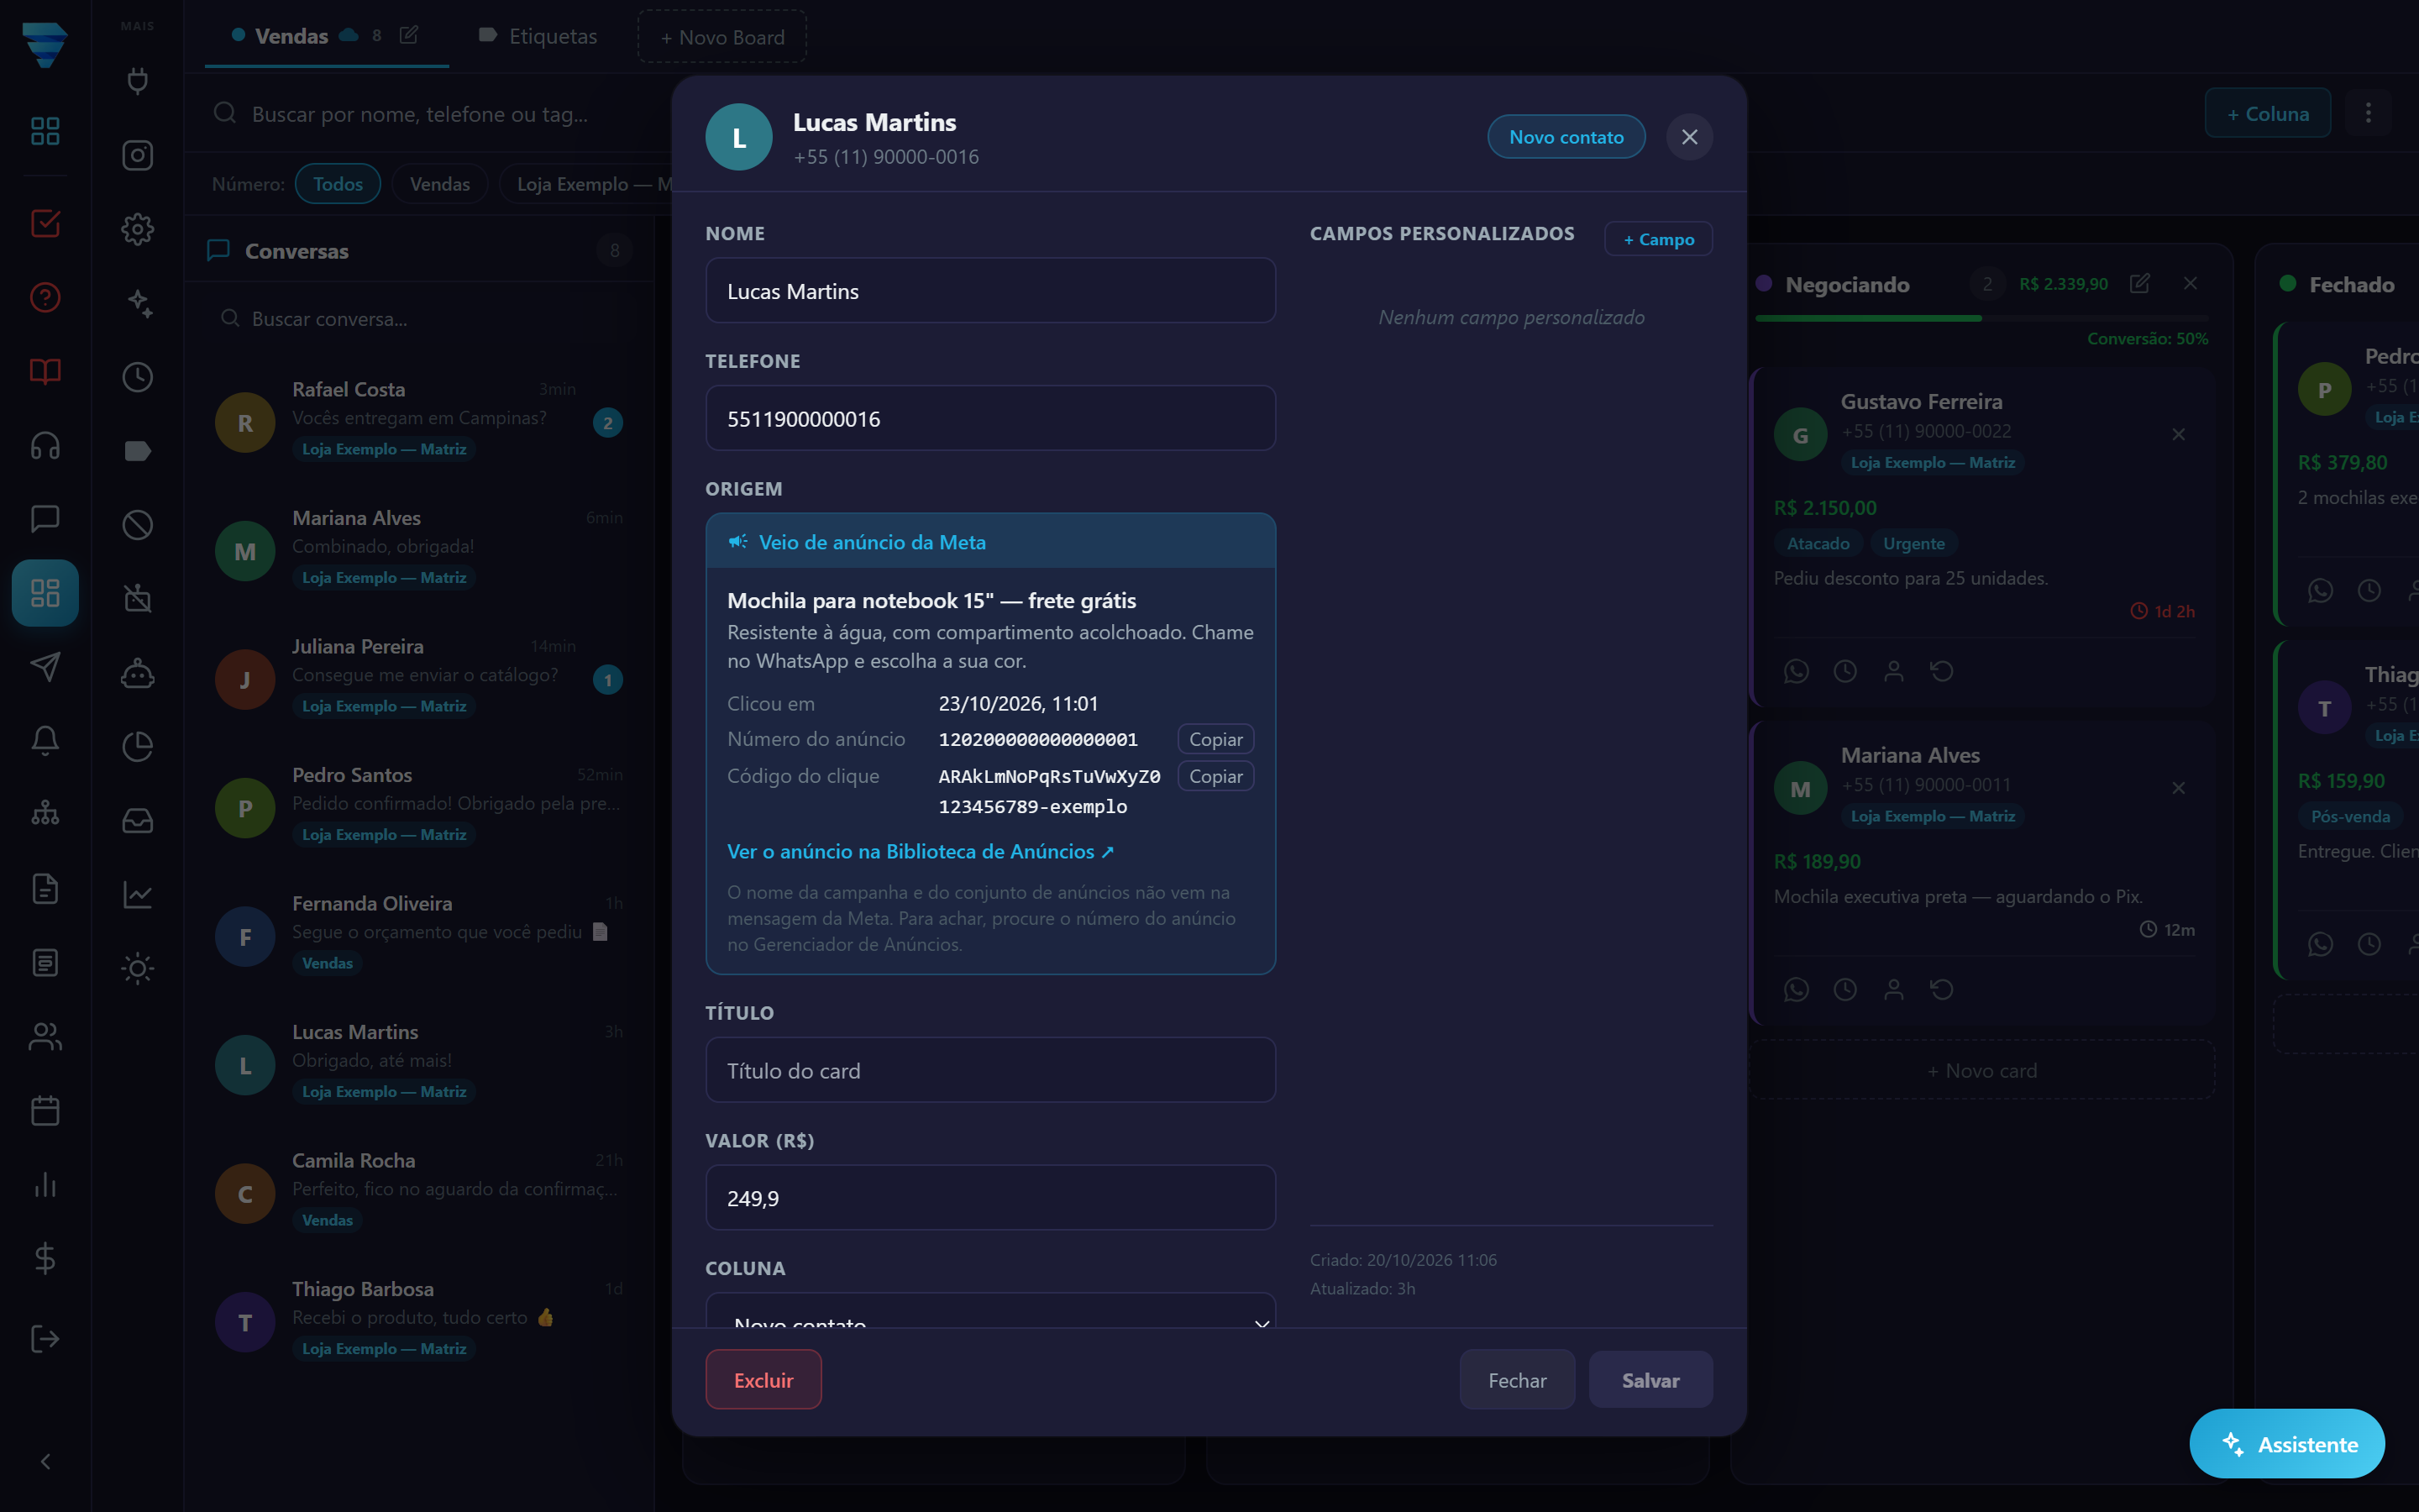
Task: Collapse the sidebar with the chevron
Action: 45,1462
